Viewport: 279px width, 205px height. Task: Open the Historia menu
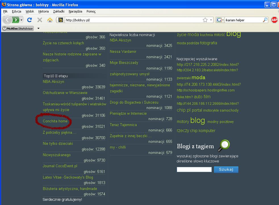tap(43, 11)
